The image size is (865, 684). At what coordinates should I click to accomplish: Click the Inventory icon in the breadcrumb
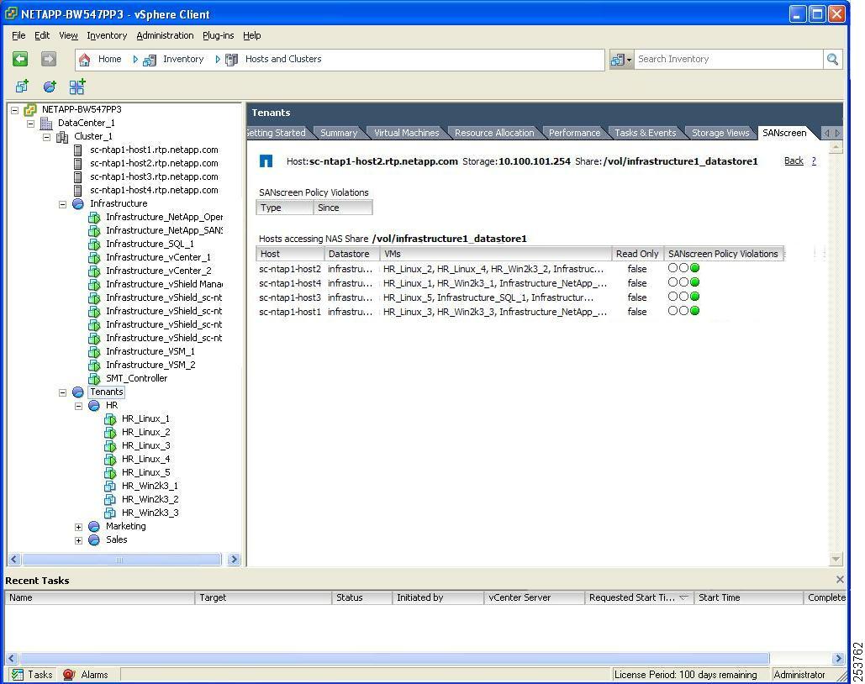pyautogui.click(x=150, y=60)
